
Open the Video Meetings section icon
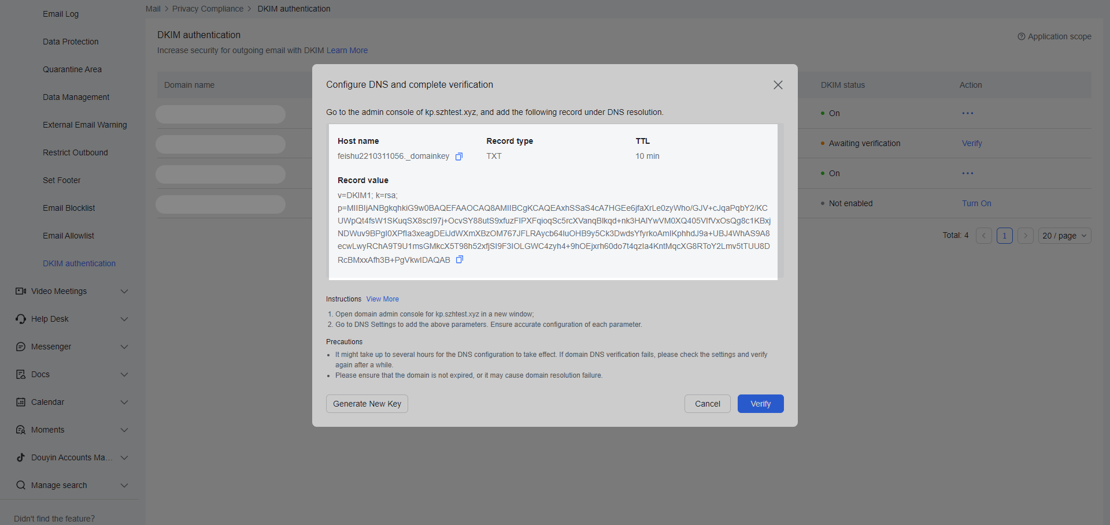tap(20, 291)
